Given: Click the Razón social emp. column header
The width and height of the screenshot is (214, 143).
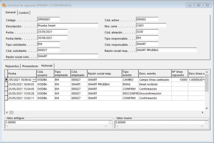Looking at the screenshot, I should click(104, 73).
